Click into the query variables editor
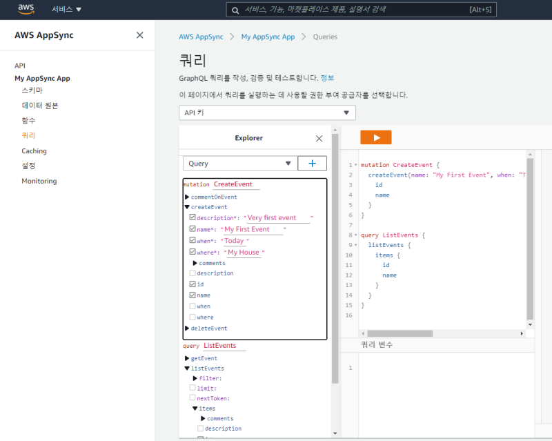 (446, 395)
